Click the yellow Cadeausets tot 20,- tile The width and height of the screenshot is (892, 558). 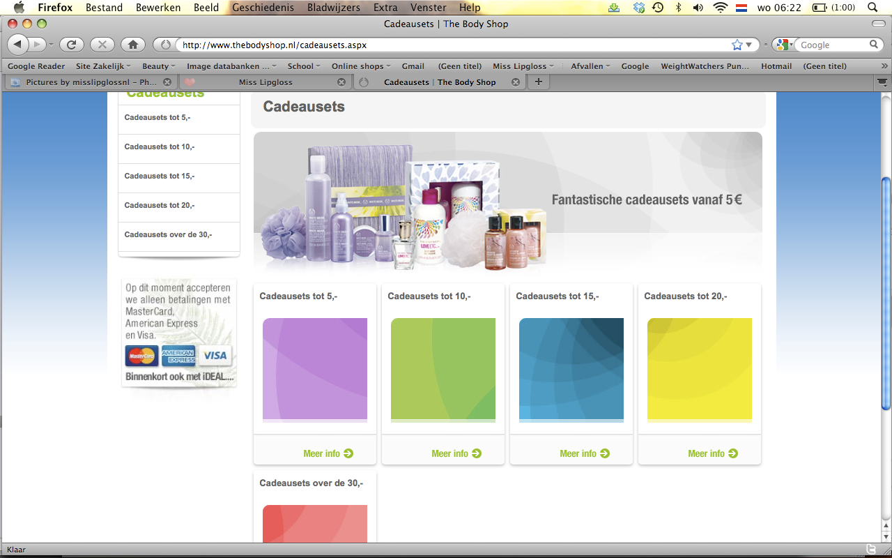(700, 370)
